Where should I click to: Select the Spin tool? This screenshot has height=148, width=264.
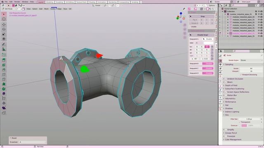(4, 89)
